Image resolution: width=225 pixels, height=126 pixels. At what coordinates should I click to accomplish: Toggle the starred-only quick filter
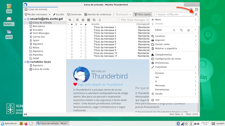click(83, 20)
